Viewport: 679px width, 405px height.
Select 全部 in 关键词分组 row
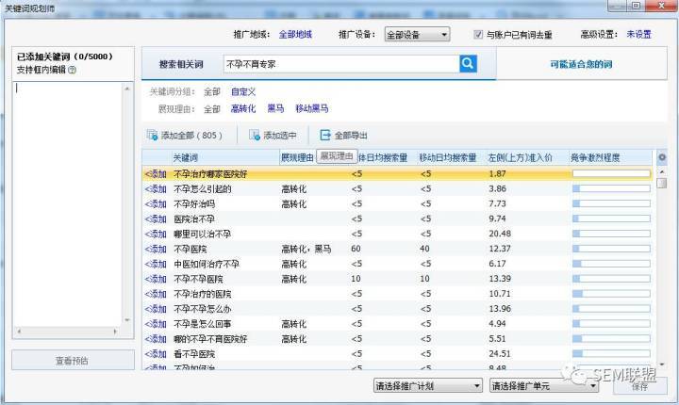coord(212,91)
